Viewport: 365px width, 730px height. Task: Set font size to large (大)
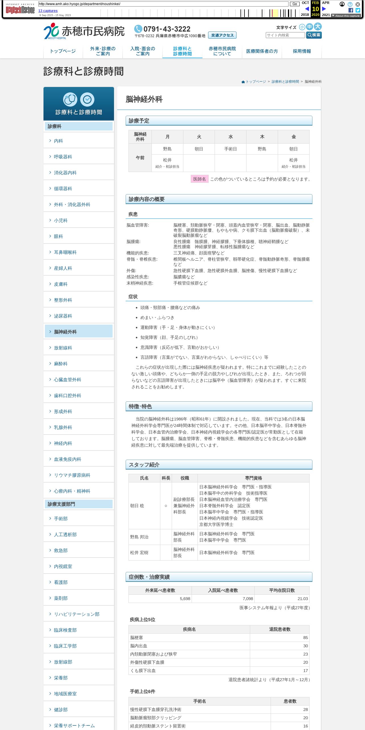click(x=318, y=27)
